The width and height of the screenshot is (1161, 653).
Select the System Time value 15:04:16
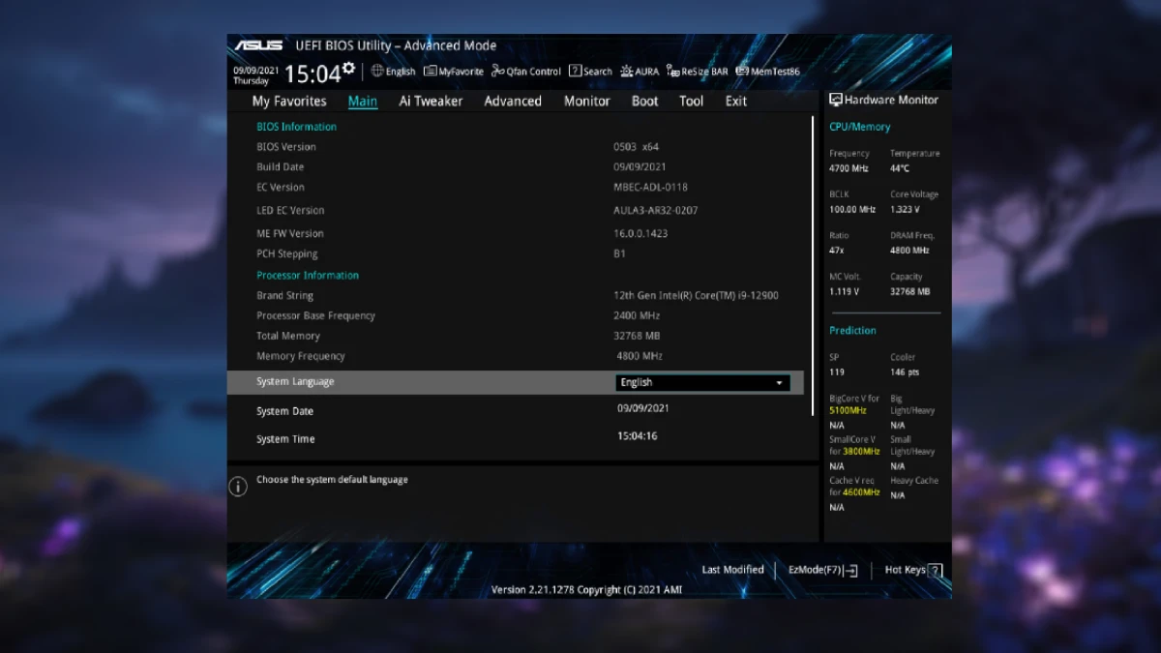tap(638, 436)
